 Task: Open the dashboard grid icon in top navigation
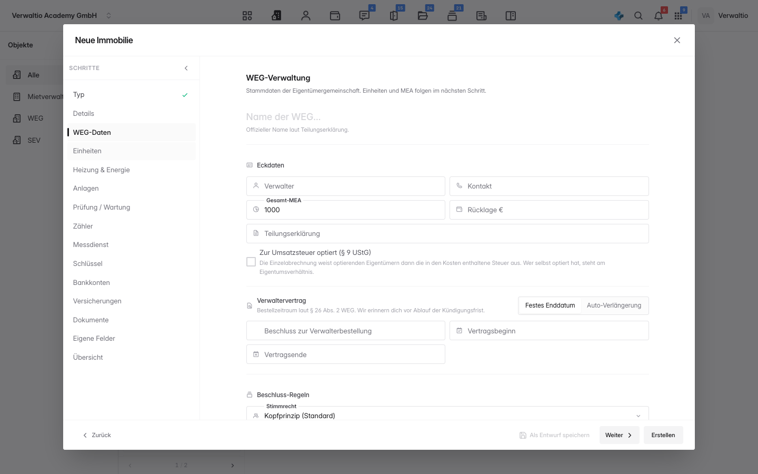tap(247, 16)
